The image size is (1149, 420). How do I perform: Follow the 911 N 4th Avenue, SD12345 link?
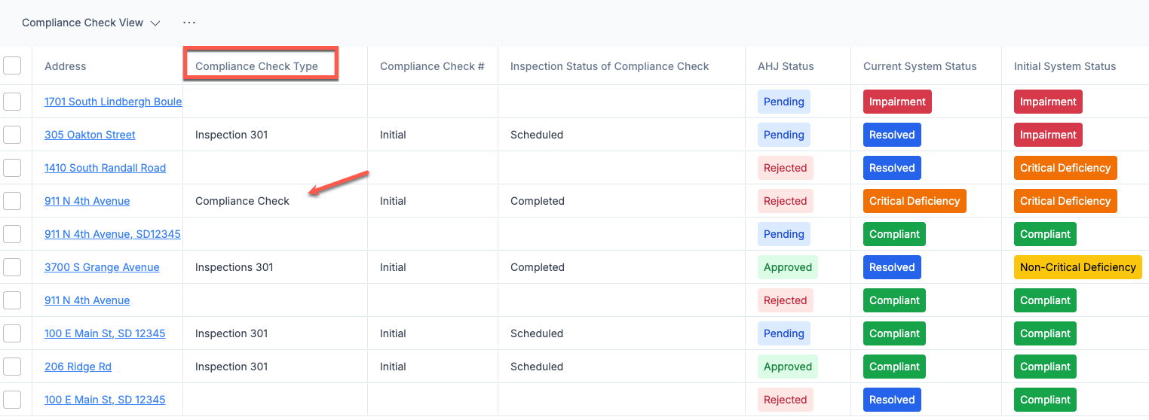coord(112,234)
